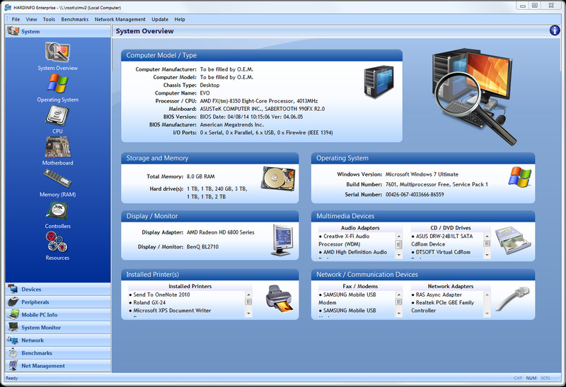This screenshot has height=387, width=566.
Task: Open the Help menu
Action: [x=180, y=20]
